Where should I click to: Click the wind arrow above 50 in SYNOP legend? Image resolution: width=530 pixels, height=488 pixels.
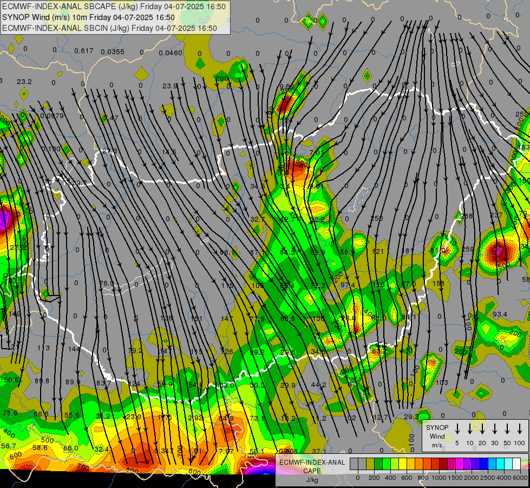coord(507,429)
